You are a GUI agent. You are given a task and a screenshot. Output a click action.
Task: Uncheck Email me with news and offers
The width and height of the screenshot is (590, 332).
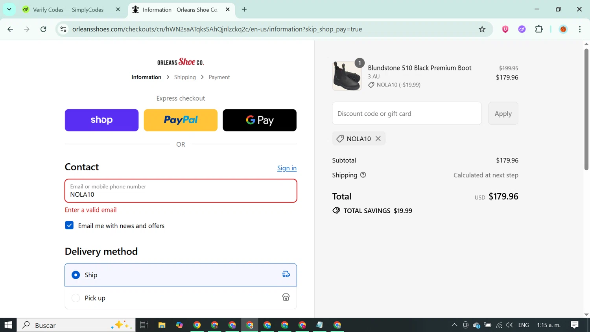[x=69, y=225]
